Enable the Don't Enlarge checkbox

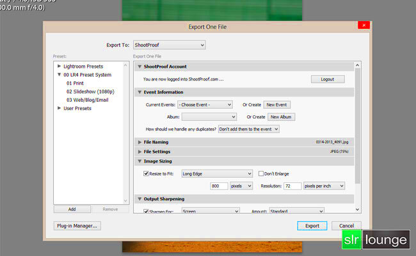pos(261,173)
